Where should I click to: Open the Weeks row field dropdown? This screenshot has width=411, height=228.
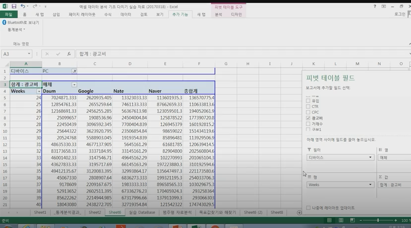pyautogui.click(x=370, y=185)
